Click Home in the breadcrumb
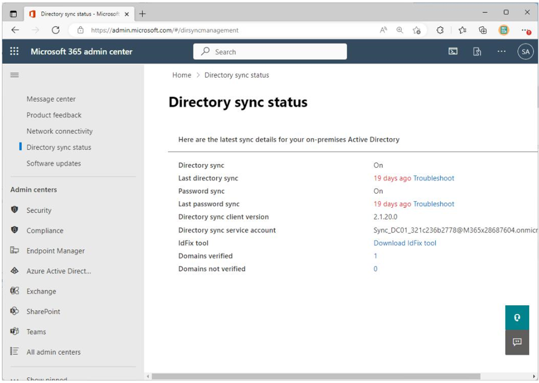 coord(182,75)
